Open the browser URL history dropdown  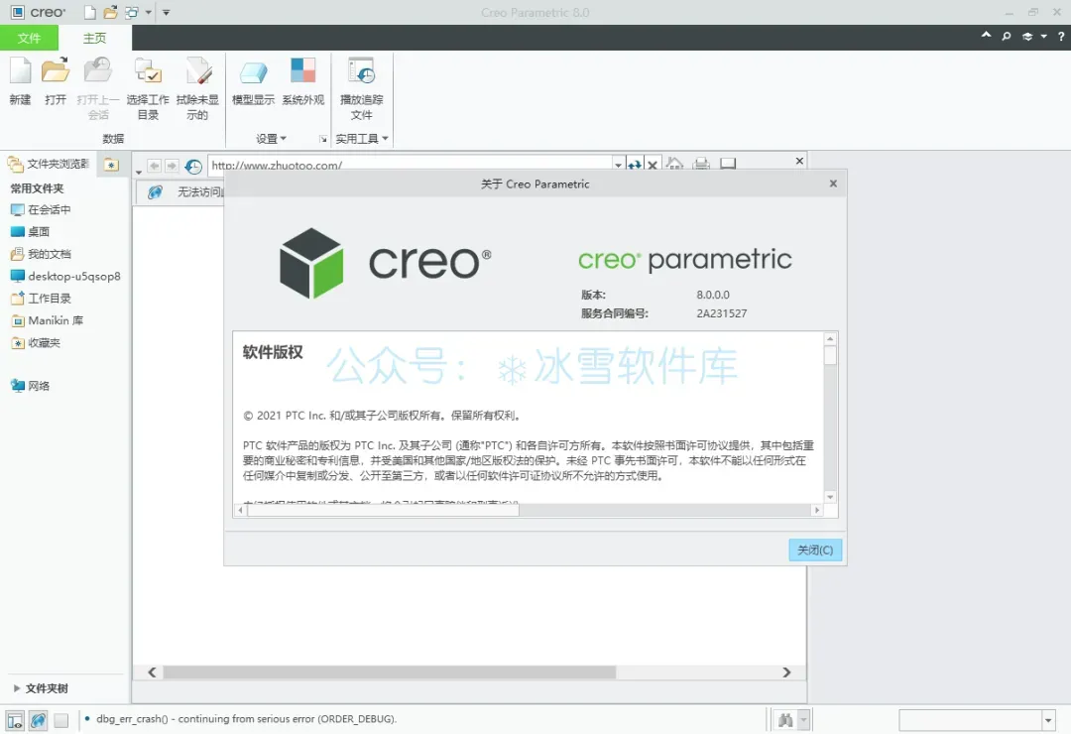tap(618, 165)
